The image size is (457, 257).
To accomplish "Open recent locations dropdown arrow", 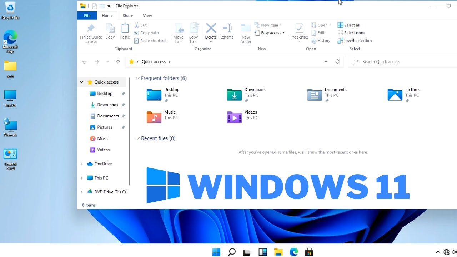I will tap(107, 62).
